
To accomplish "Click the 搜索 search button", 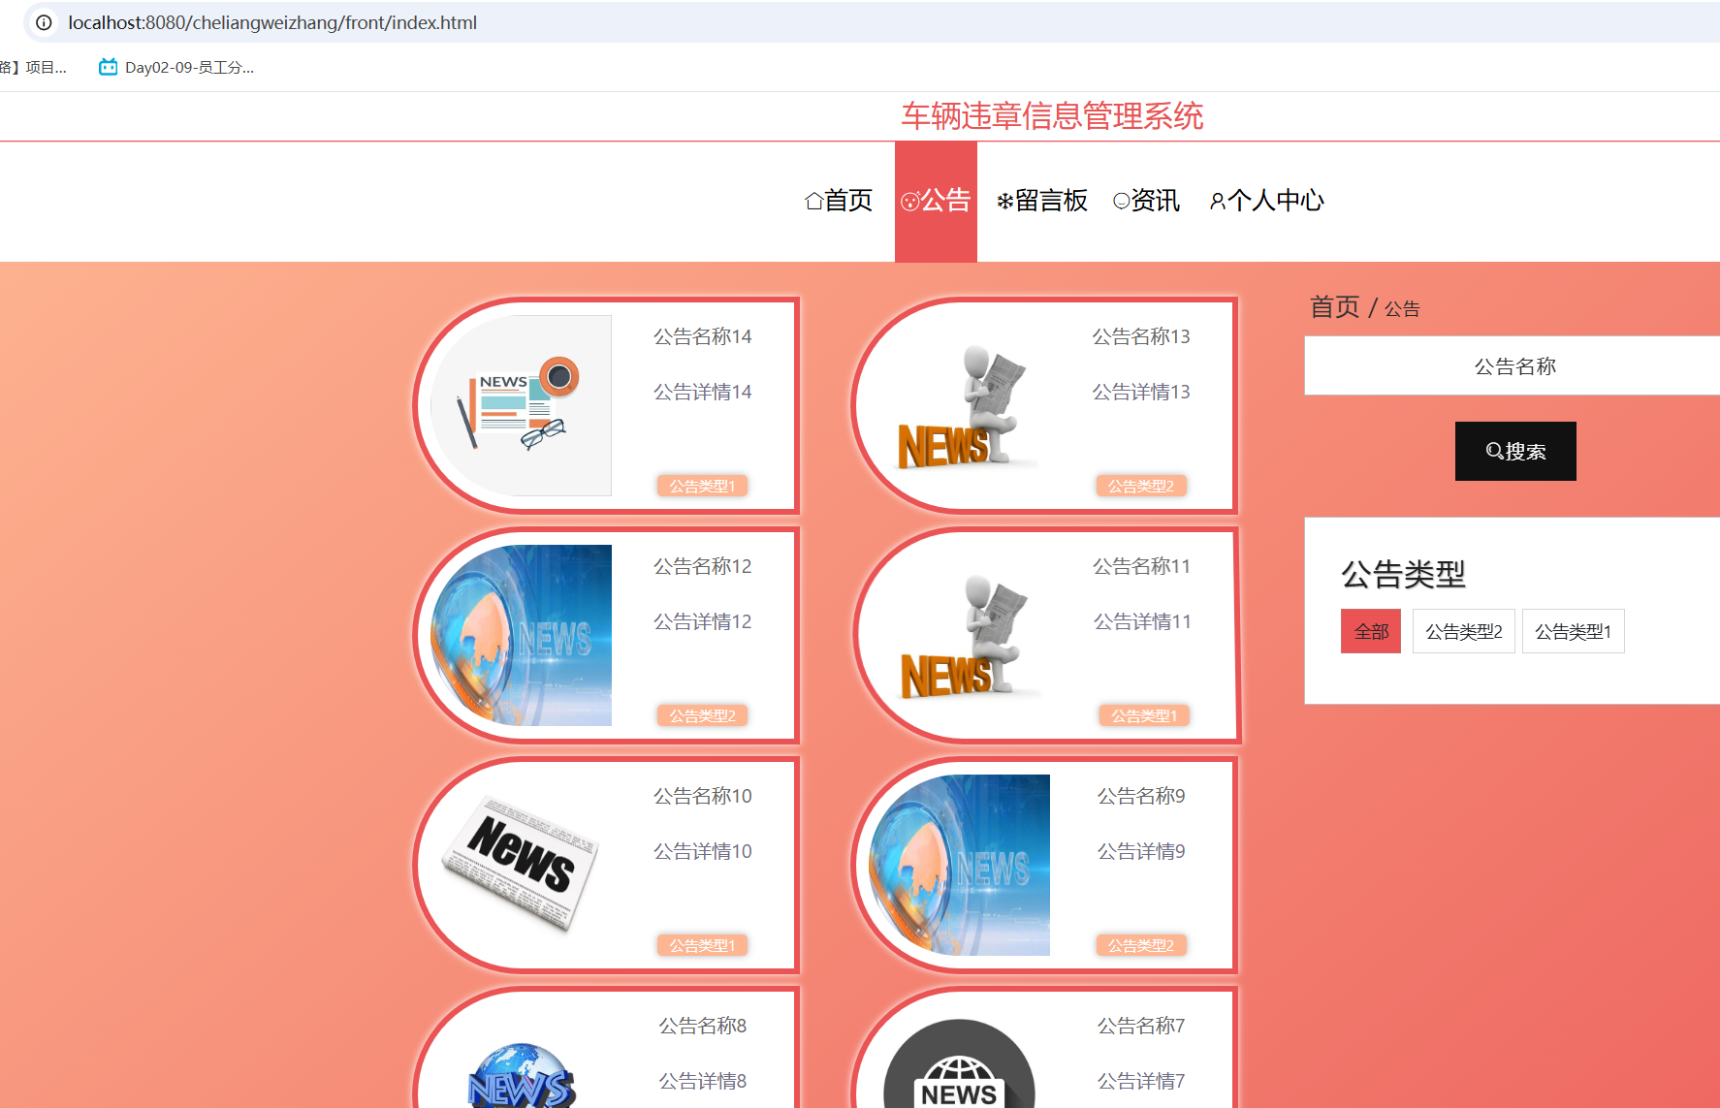I will tap(1515, 451).
